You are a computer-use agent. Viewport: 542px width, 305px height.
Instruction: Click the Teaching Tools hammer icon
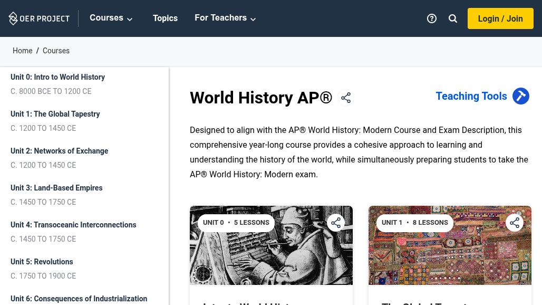click(x=520, y=96)
